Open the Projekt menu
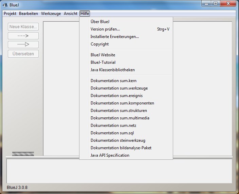The height and width of the screenshot is (194, 239). pos(10,14)
